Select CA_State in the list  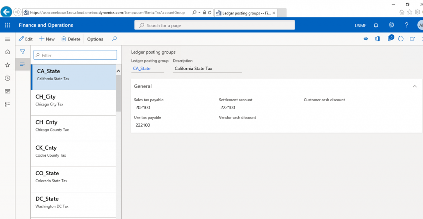coord(74,77)
